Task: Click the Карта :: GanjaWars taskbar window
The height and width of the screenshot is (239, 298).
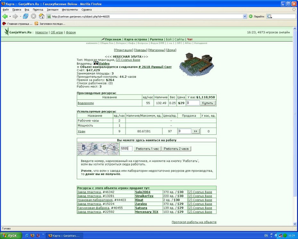Action: [64, 235]
